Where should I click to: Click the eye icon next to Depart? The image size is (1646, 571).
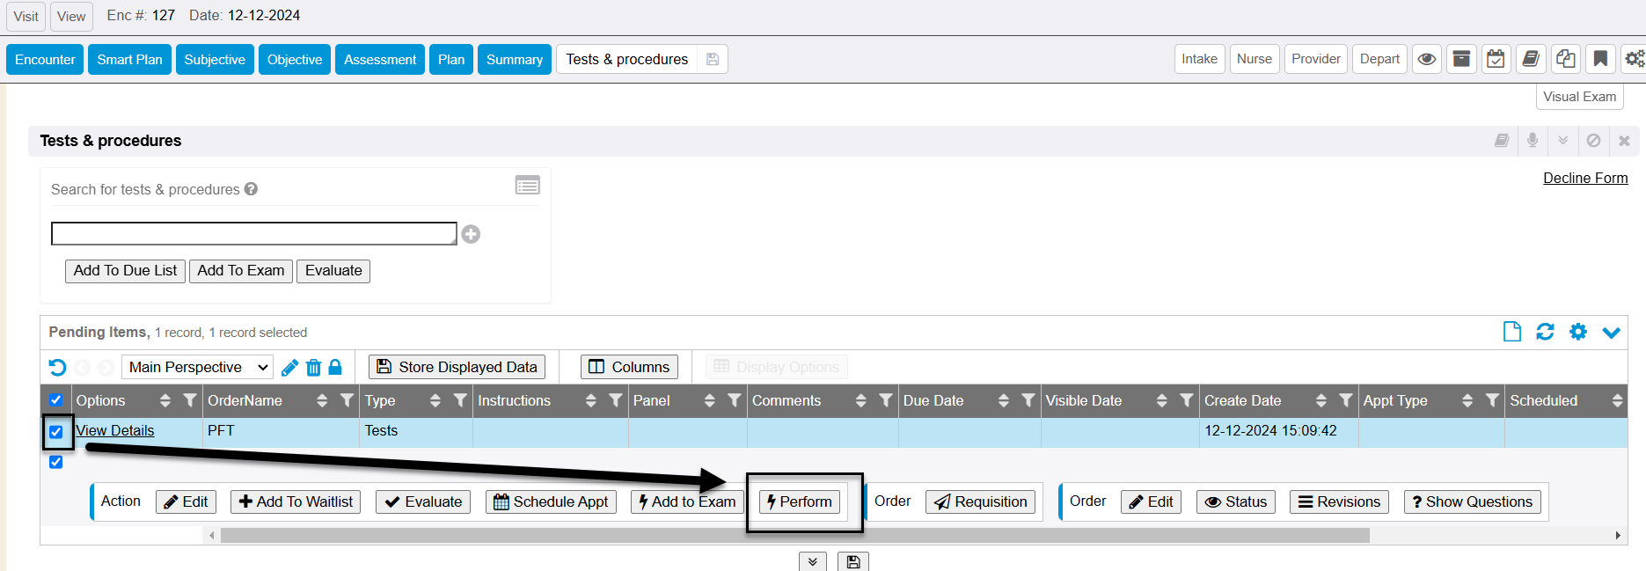click(x=1427, y=59)
